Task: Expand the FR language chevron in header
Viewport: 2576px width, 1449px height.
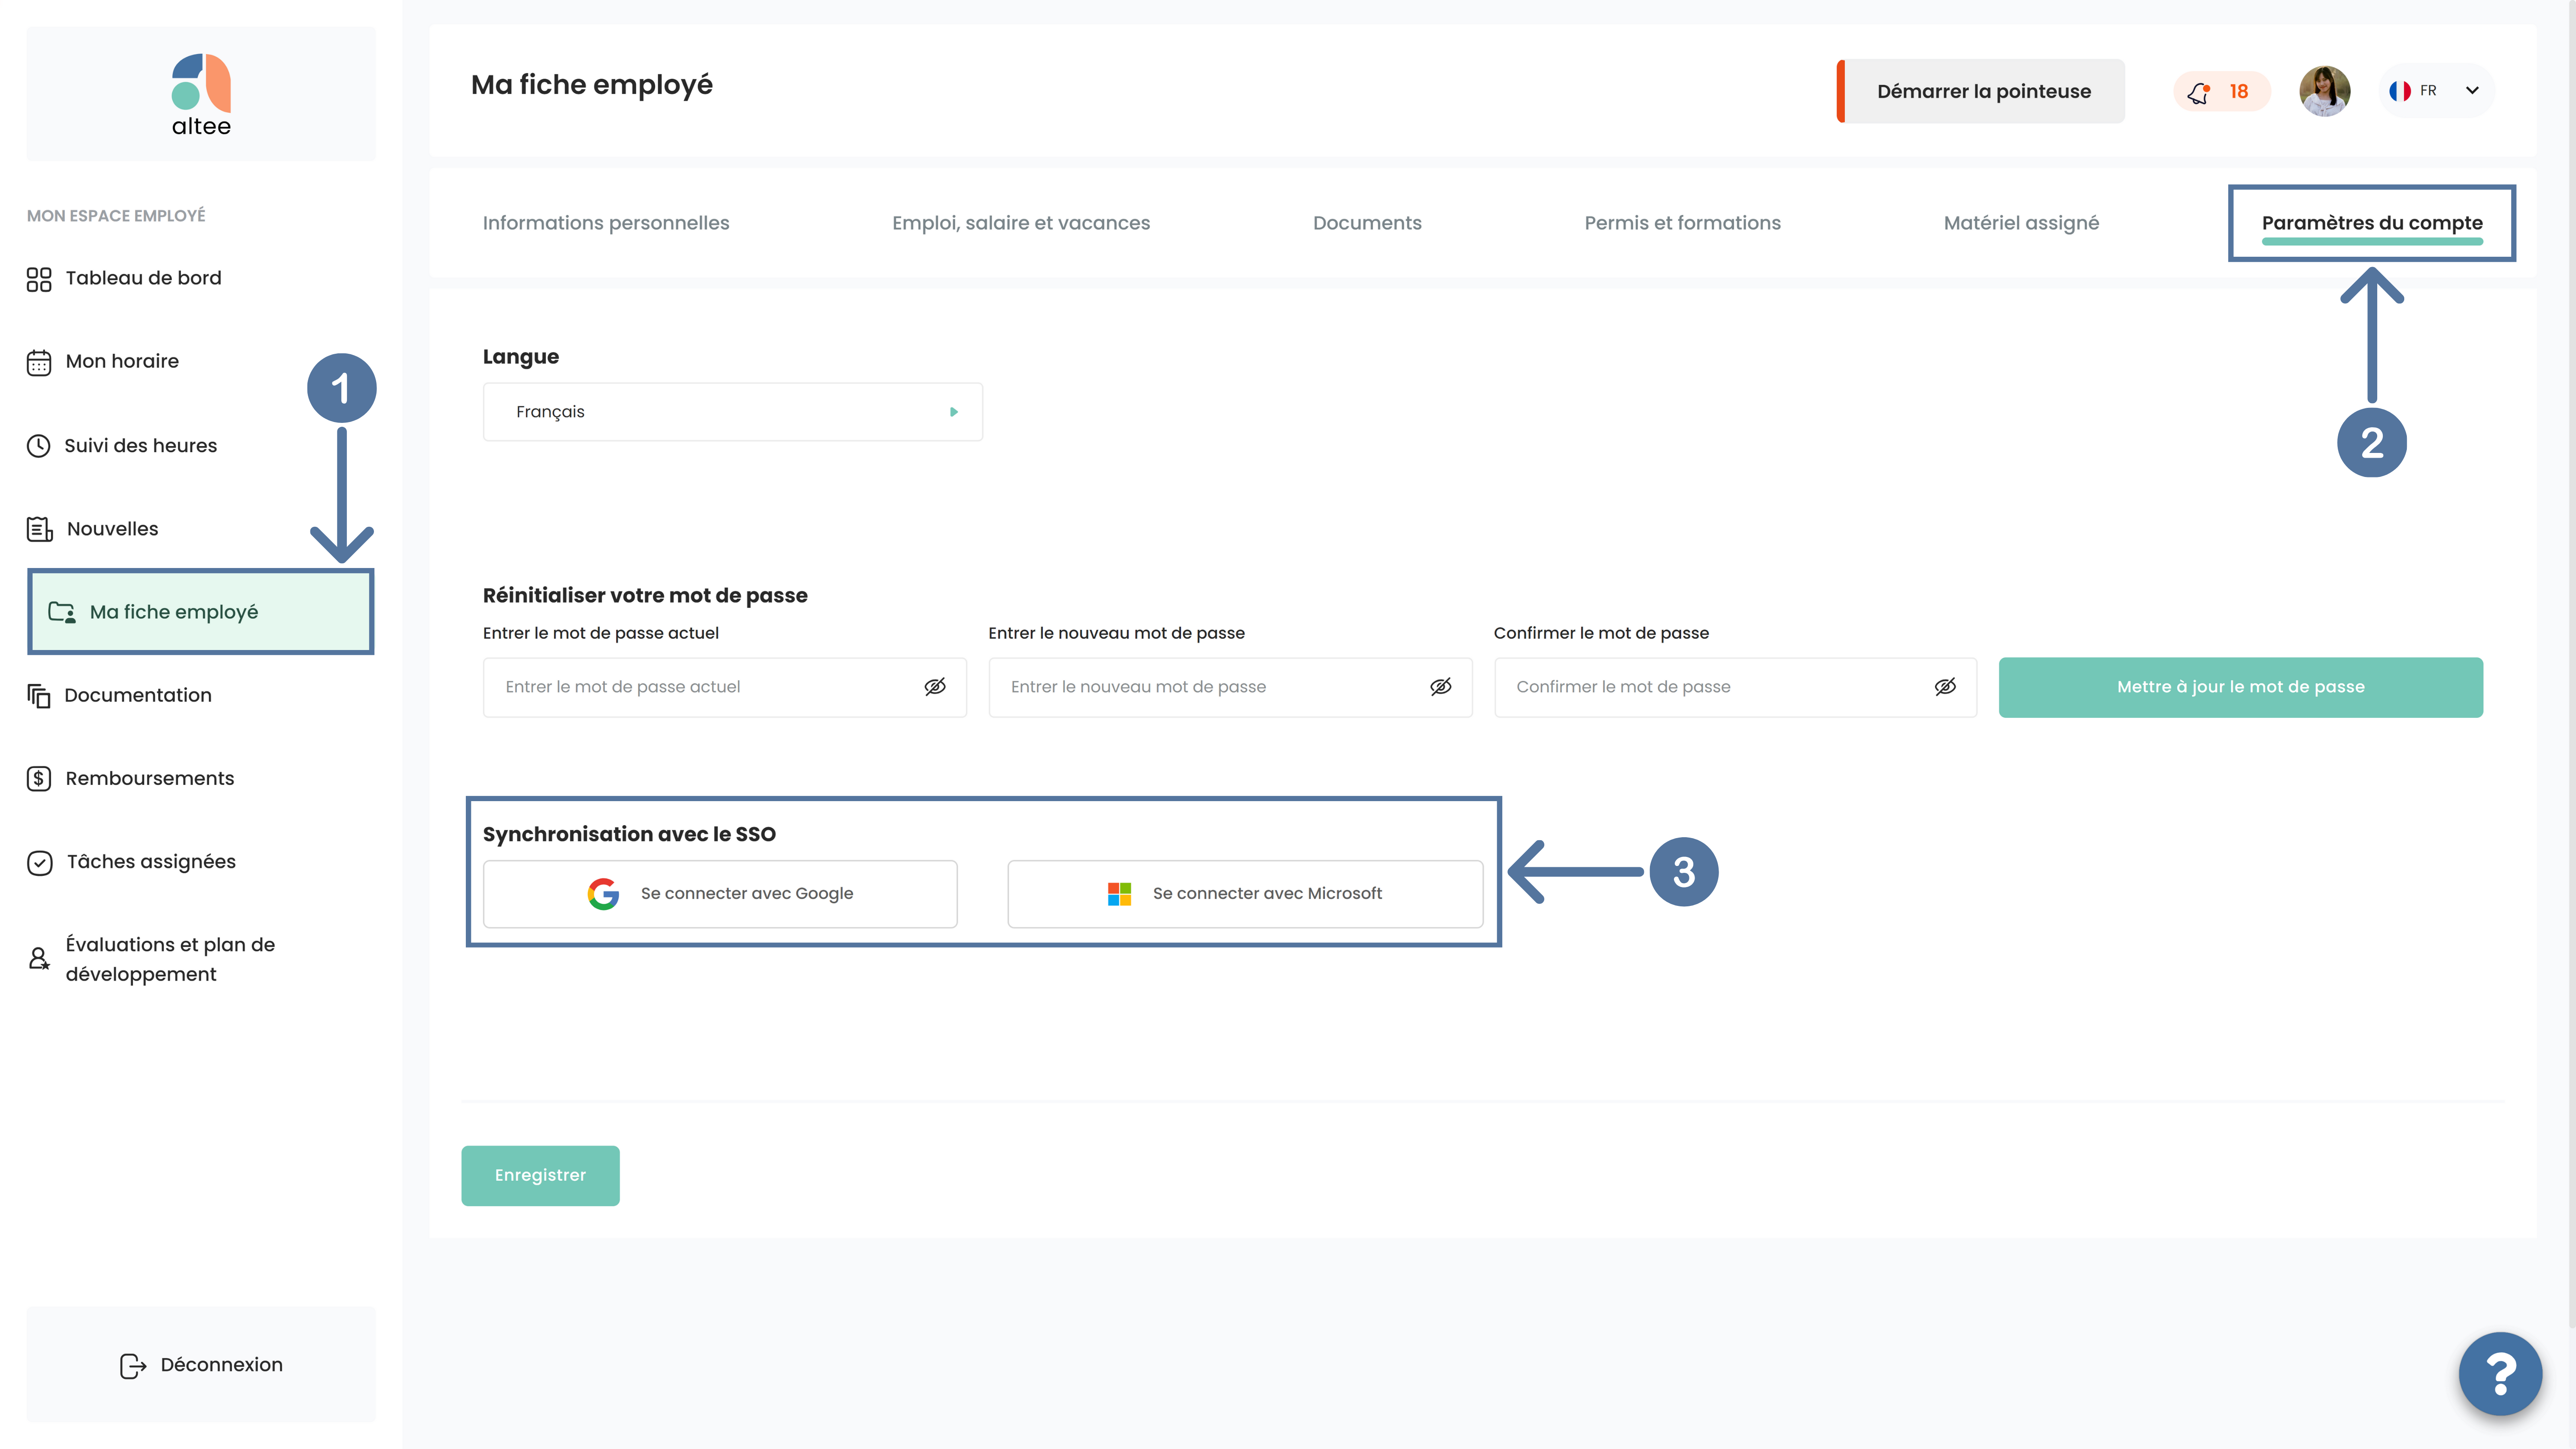Action: pyautogui.click(x=2472, y=91)
